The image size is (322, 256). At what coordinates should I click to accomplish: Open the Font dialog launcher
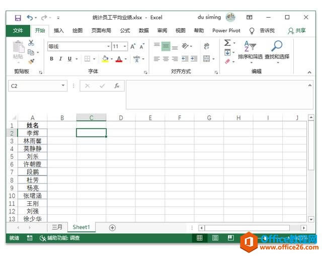click(145, 72)
